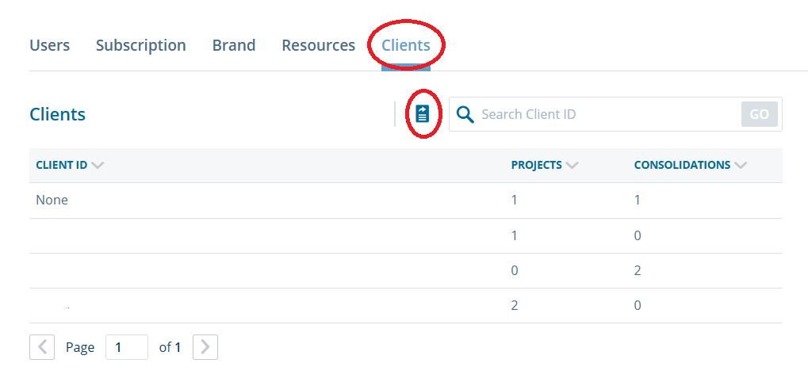This screenshot has width=808, height=386.
Task: Switch to the Resources tab
Action: [x=318, y=45]
